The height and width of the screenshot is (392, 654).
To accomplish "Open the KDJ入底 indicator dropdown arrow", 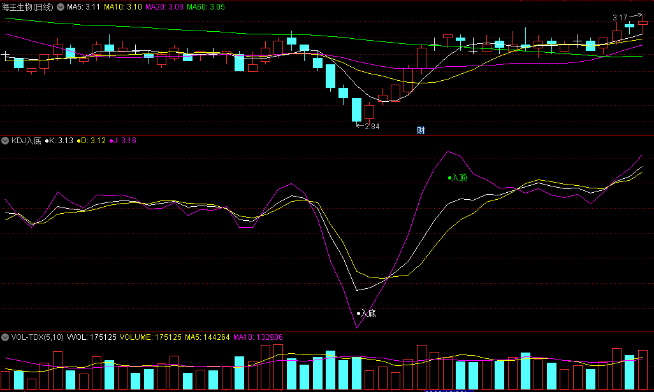I will 5,141.
